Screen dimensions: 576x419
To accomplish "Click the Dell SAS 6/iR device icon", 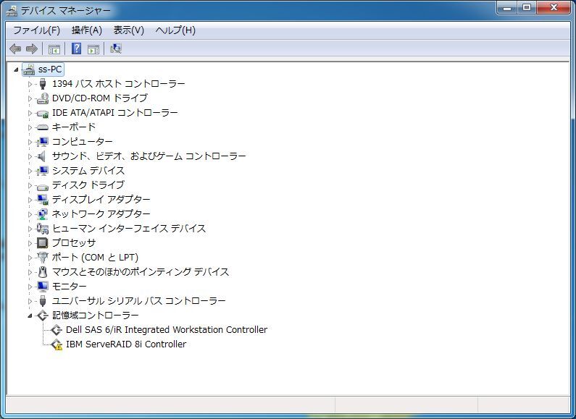I will 57,330.
